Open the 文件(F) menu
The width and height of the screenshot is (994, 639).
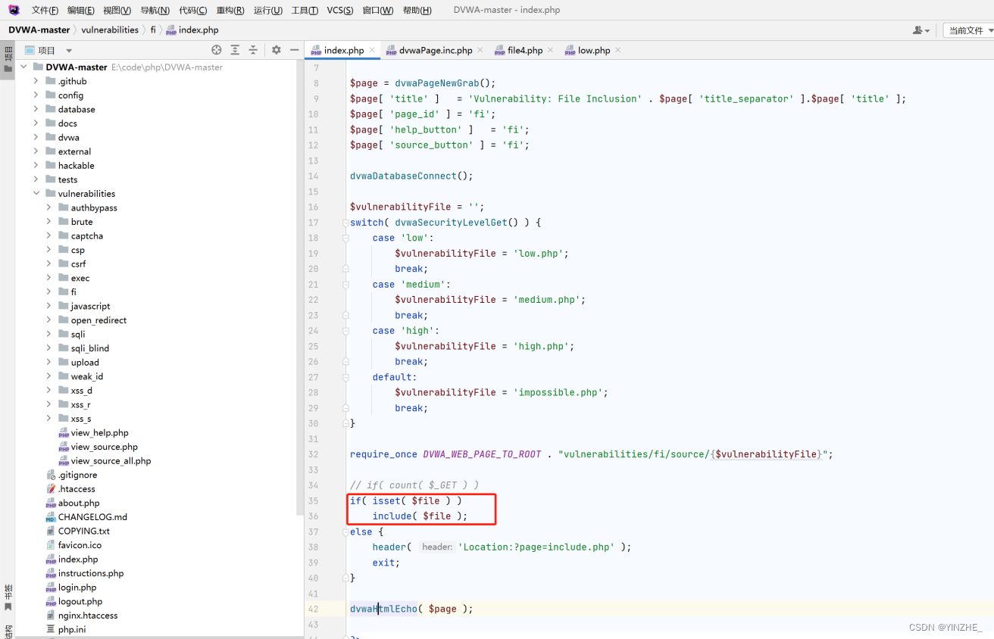[45, 10]
